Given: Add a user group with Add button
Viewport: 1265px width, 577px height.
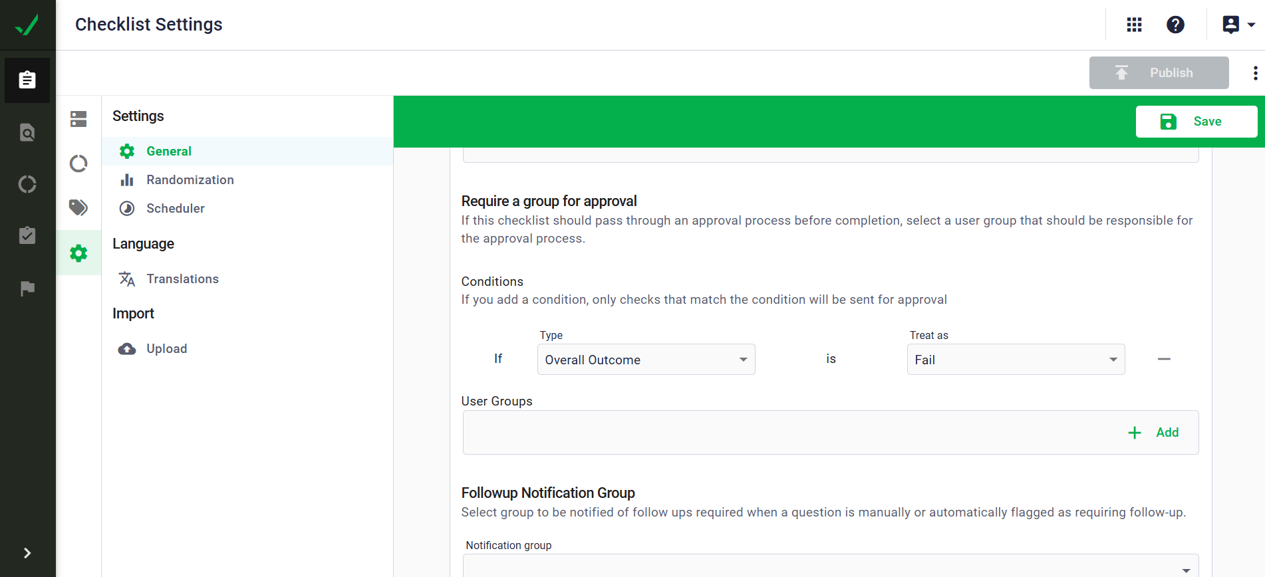Looking at the screenshot, I should tap(1154, 433).
